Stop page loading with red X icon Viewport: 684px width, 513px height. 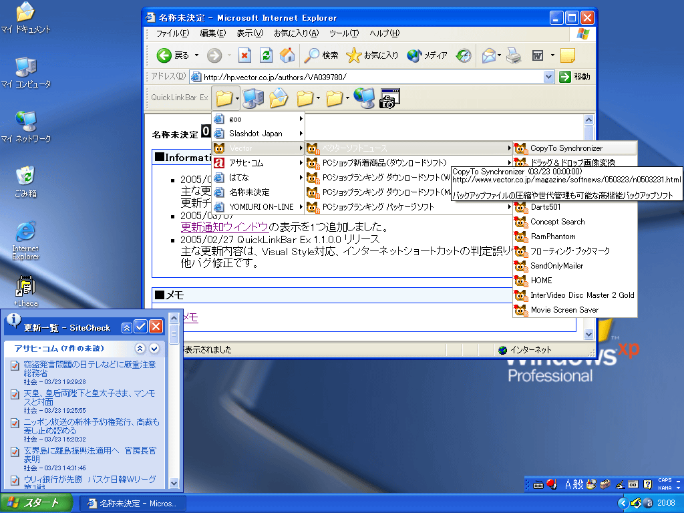[244, 55]
